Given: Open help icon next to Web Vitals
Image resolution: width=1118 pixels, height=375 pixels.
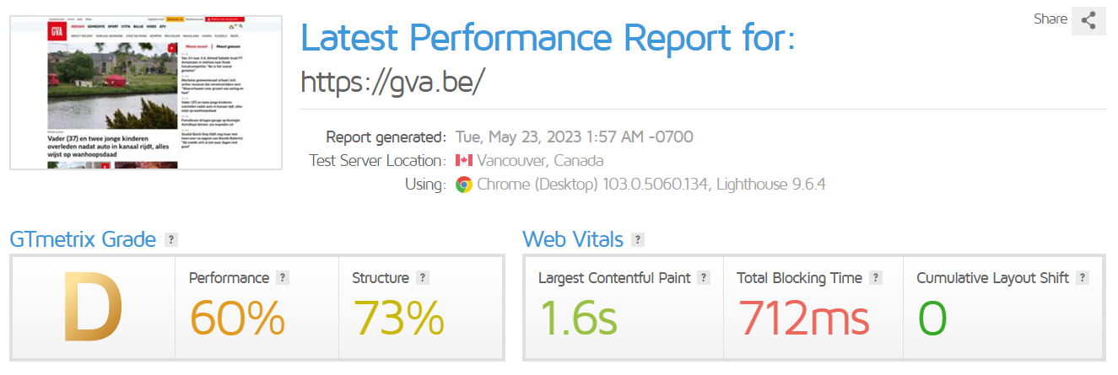Looking at the screenshot, I should 638,240.
